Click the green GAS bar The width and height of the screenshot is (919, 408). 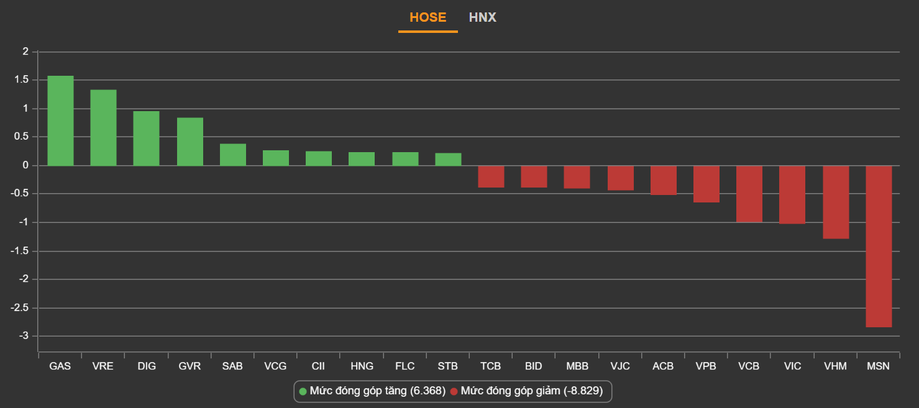point(60,120)
